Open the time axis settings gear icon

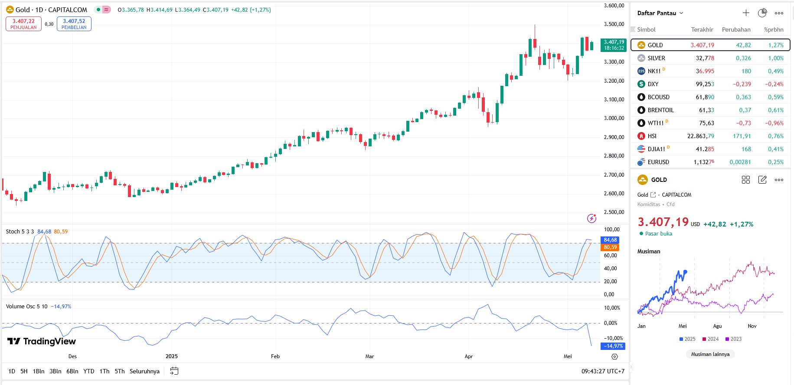pyautogui.click(x=614, y=356)
